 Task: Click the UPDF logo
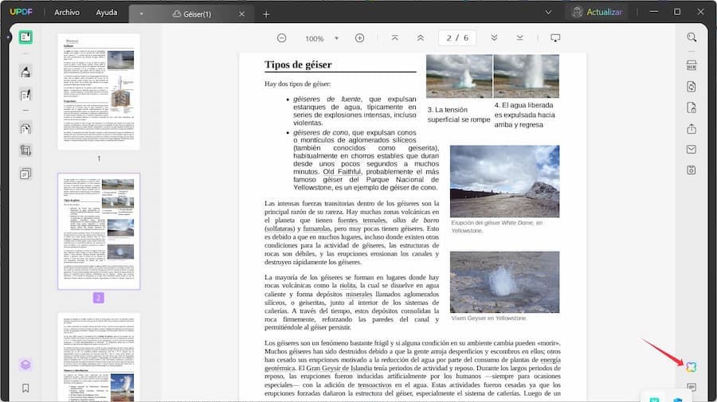tap(21, 12)
